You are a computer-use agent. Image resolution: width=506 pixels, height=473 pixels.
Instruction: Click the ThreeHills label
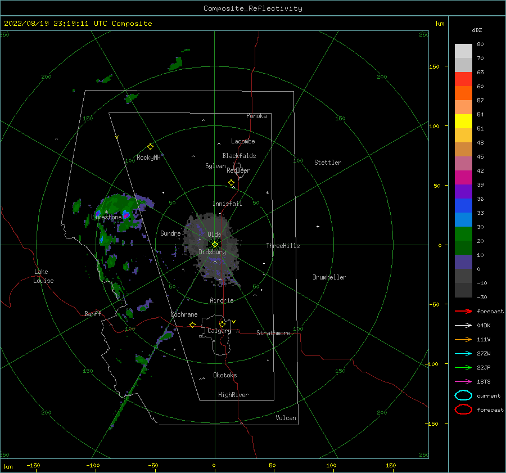(283, 246)
